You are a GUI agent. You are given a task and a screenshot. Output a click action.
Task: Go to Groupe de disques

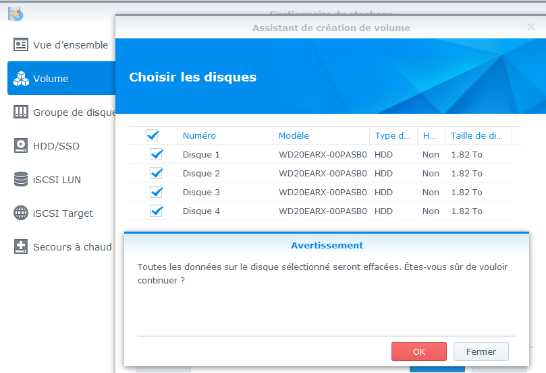61,112
